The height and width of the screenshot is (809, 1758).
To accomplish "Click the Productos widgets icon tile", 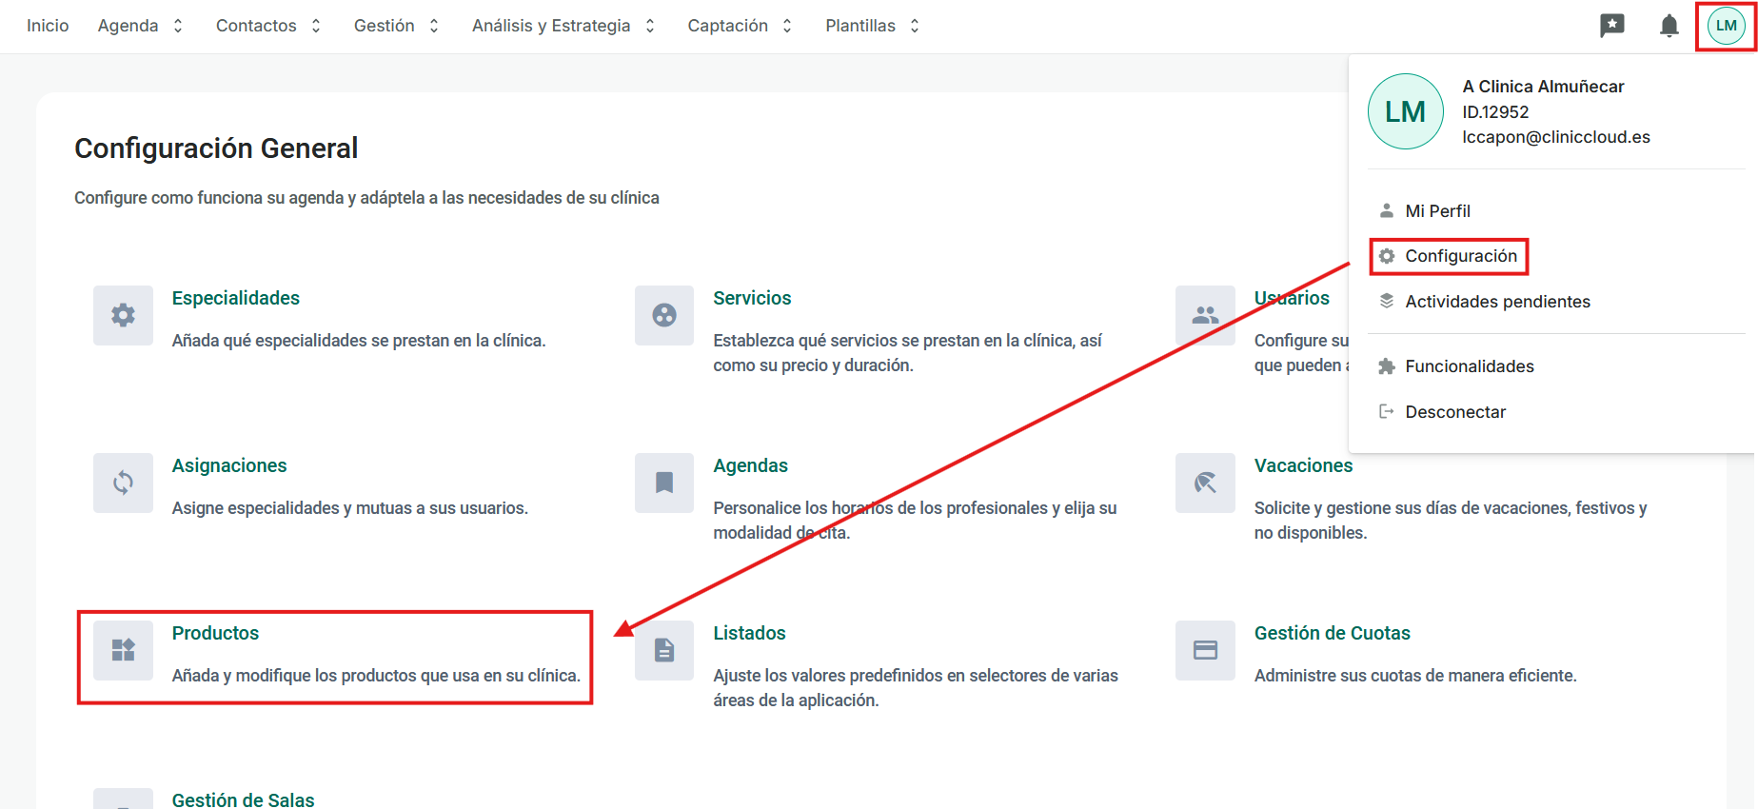I will pyautogui.click(x=123, y=650).
